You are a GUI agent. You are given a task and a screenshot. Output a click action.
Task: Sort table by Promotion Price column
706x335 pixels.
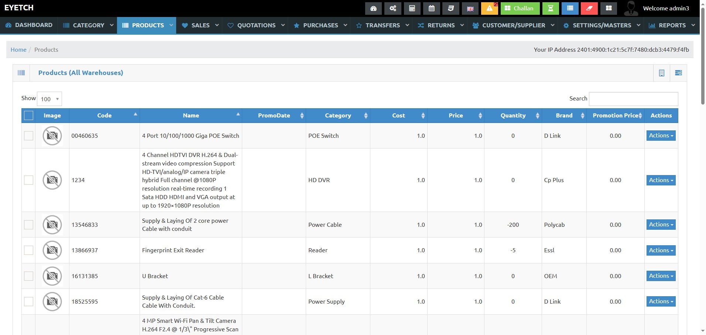point(616,116)
